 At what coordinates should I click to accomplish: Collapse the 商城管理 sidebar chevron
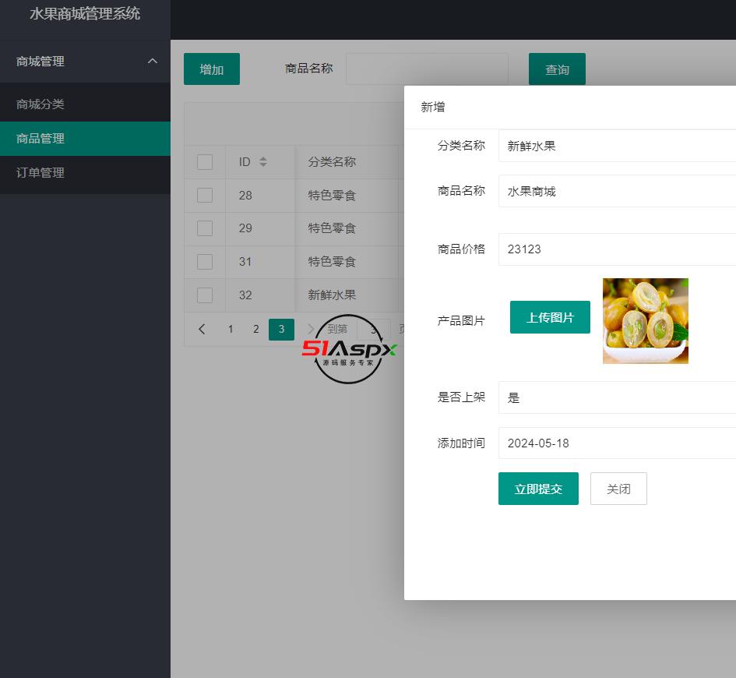tap(153, 61)
